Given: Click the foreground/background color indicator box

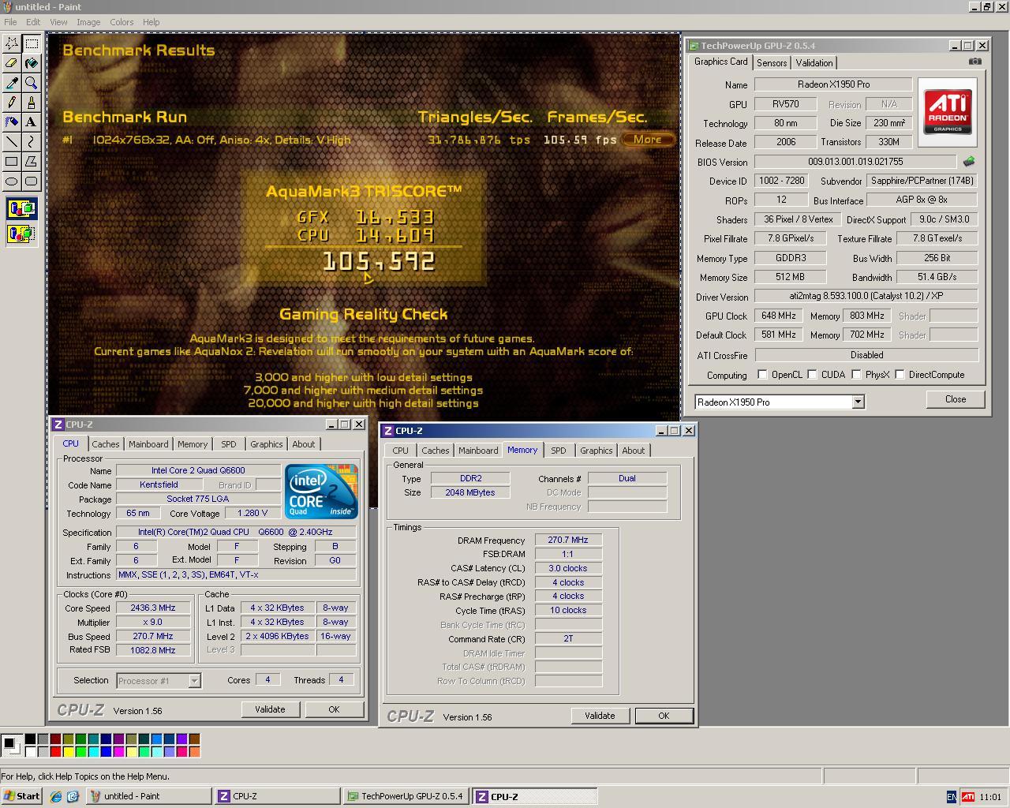Looking at the screenshot, I should pos(11,745).
